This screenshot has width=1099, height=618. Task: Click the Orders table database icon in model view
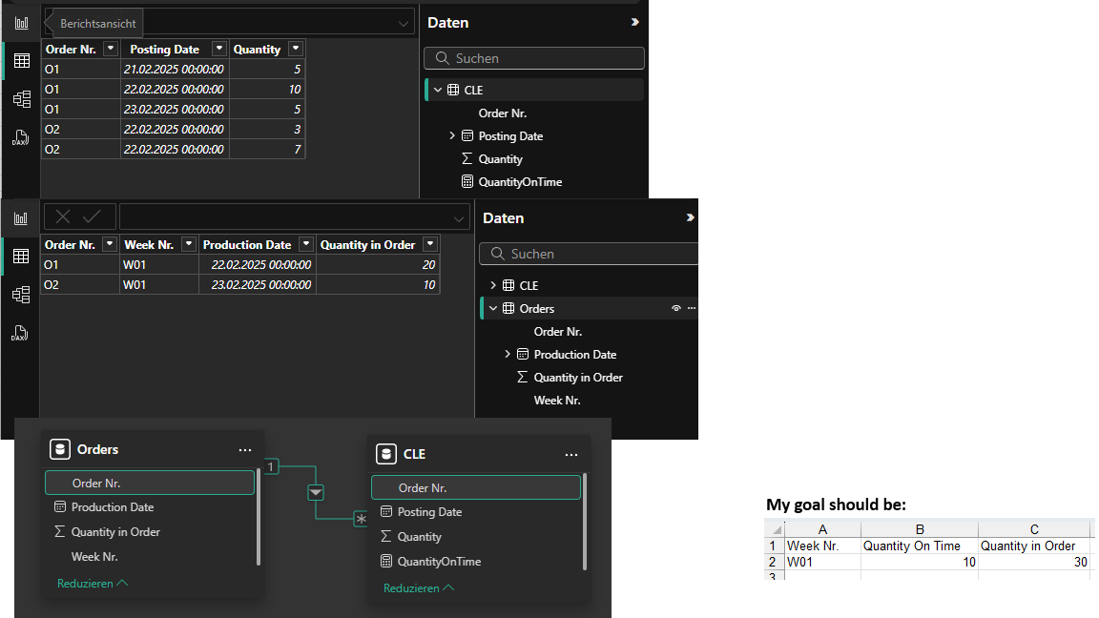tap(60, 449)
